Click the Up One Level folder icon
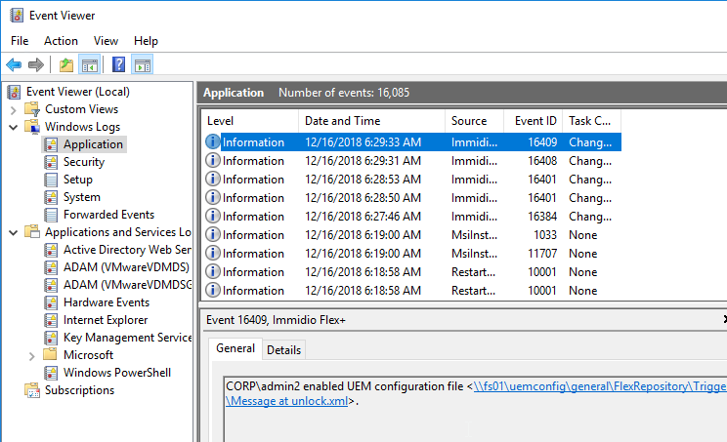Viewport: 727px width, 442px height. (66, 64)
